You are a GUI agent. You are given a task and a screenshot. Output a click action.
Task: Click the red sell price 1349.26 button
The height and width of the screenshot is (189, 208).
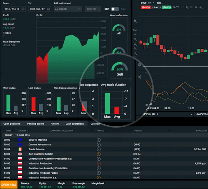(146, 7)
